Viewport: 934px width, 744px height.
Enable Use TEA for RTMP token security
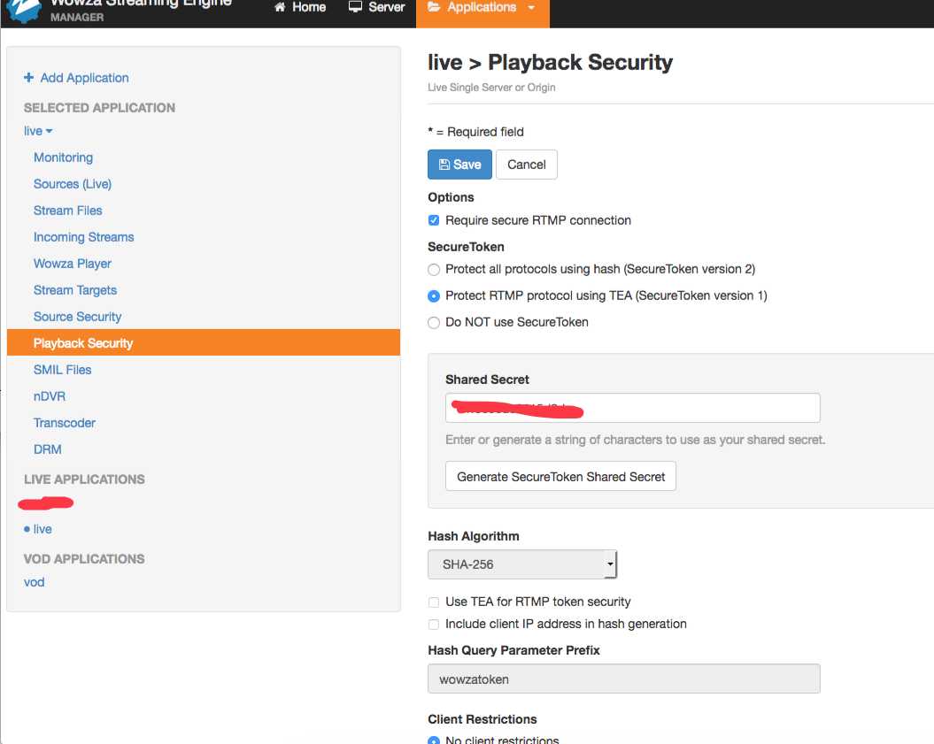click(434, 602)
